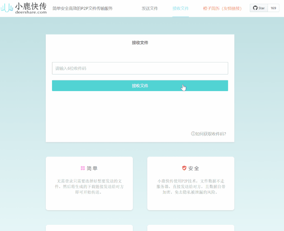This screenshot has height=231, width=284.
Task: Open the 169 stargazers count
Action: pyautogui.click(x=273, y=8)
